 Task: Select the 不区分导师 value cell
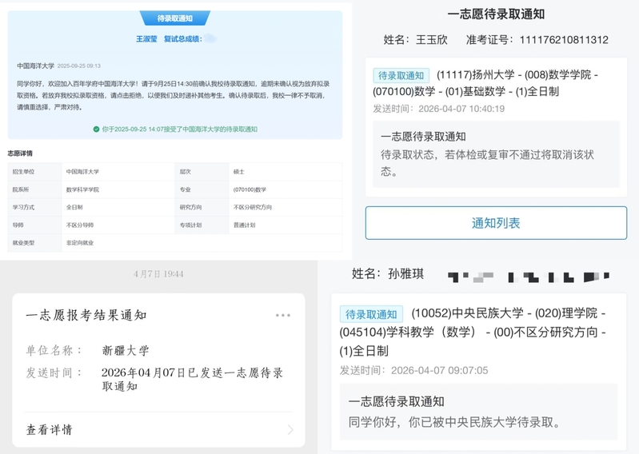[x=118, y=225]
